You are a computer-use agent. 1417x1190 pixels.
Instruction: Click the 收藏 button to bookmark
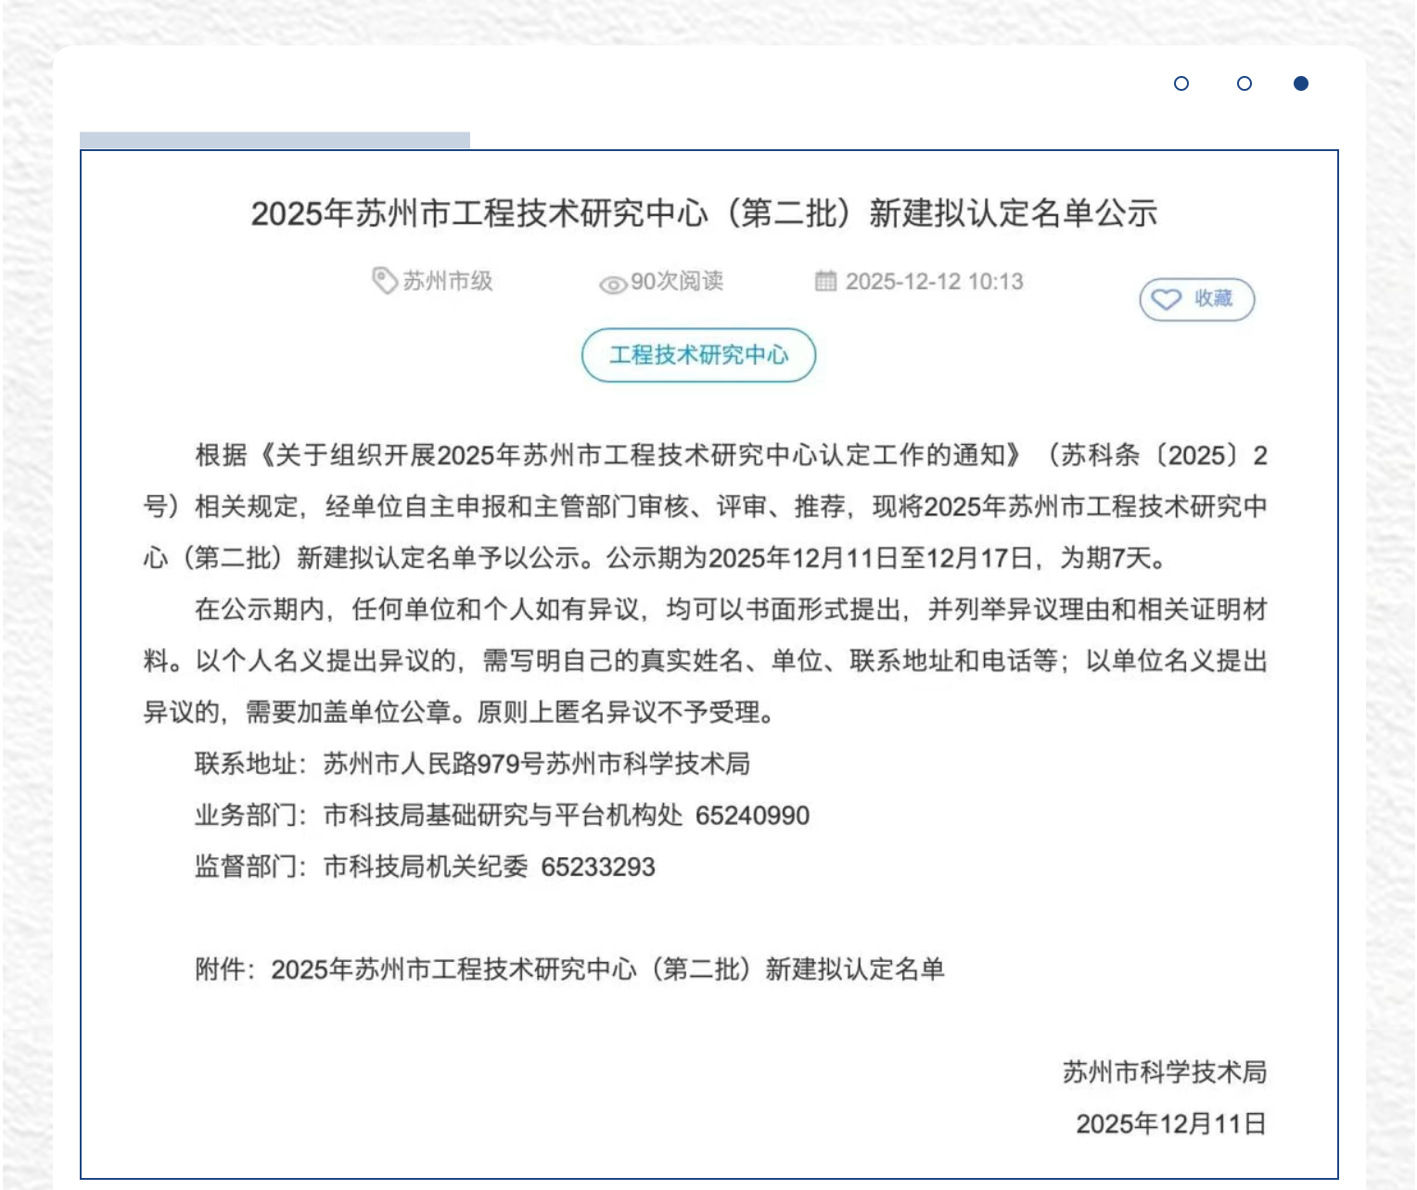[1197, 299]
